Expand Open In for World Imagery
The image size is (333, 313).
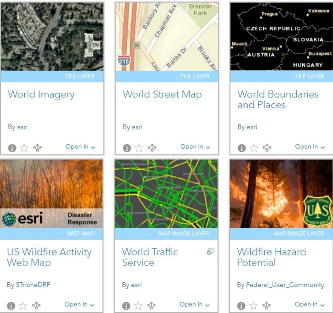(81, 147)
